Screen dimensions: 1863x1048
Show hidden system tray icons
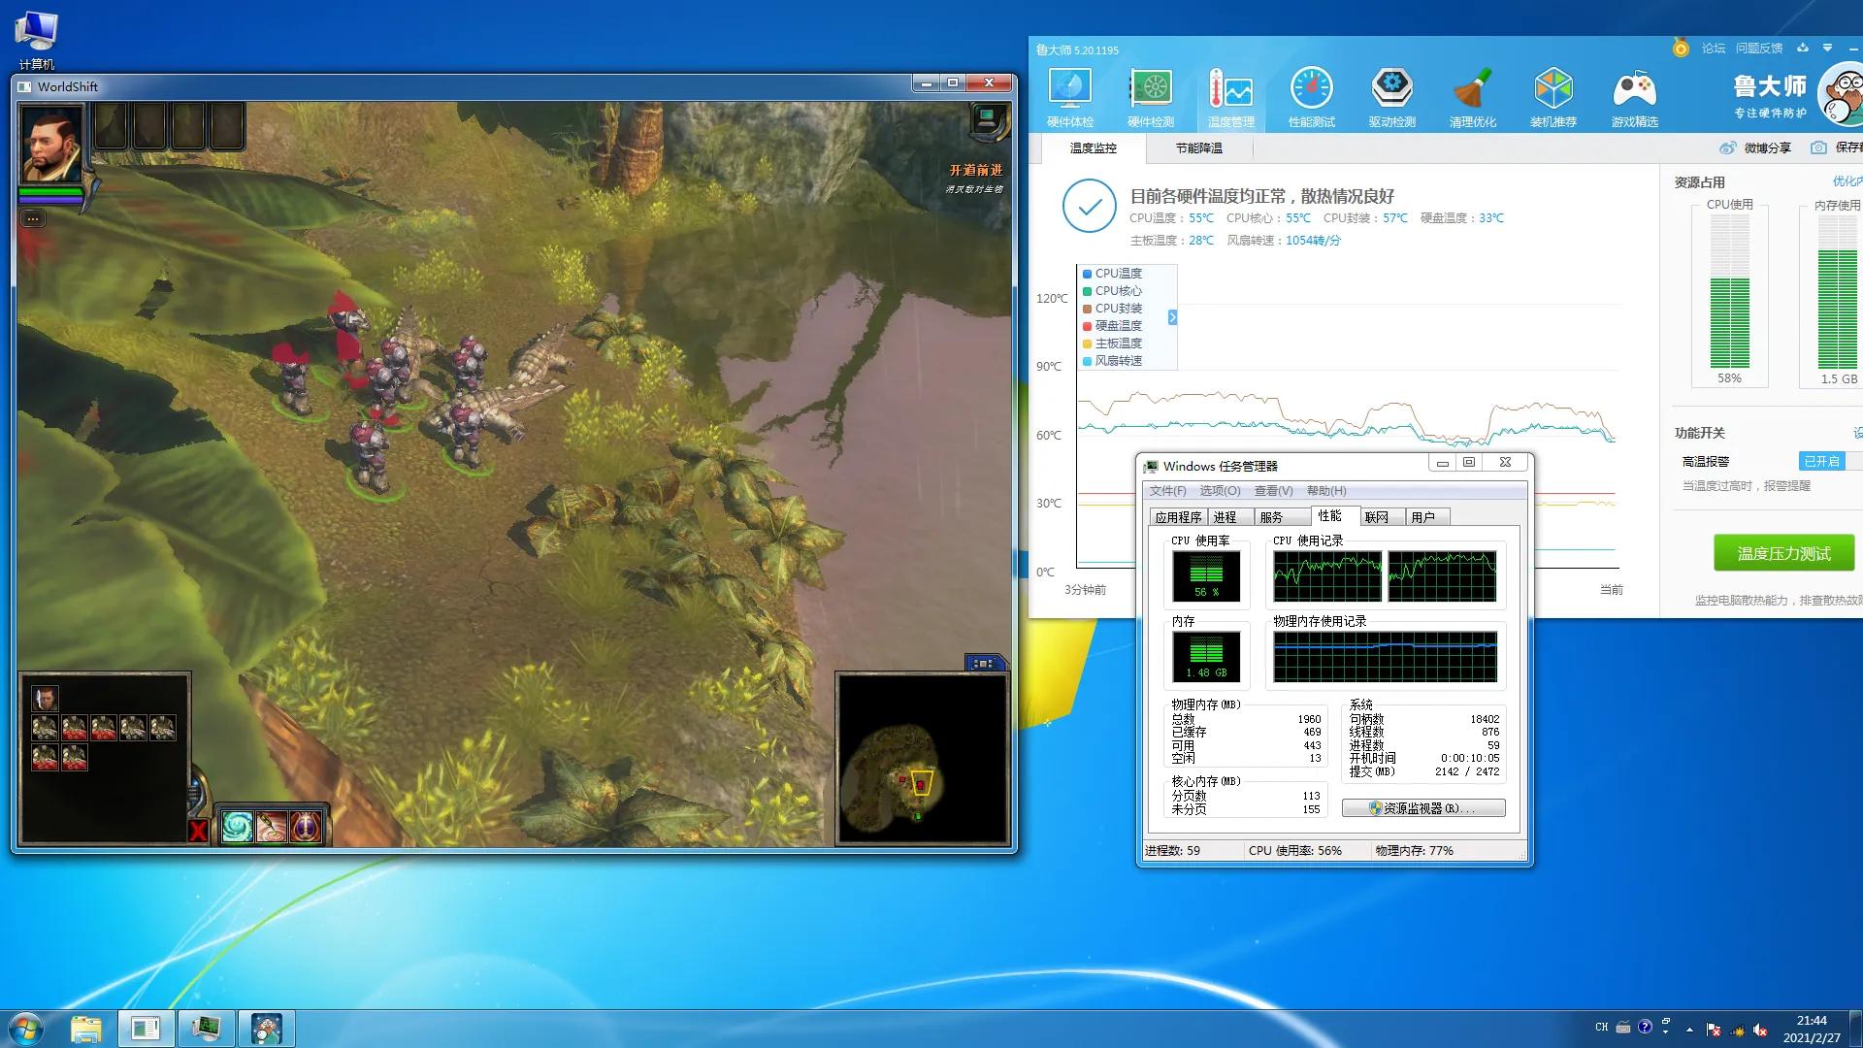(x=1689, y=1029)
